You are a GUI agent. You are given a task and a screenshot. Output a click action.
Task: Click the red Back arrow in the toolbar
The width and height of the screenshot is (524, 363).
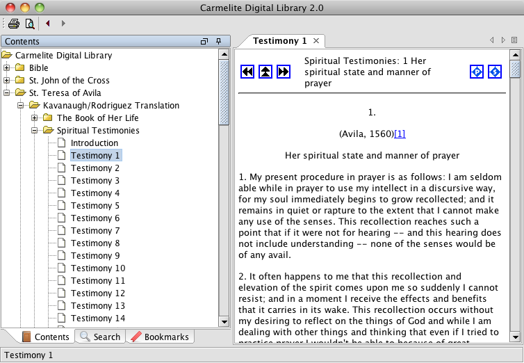48,24
